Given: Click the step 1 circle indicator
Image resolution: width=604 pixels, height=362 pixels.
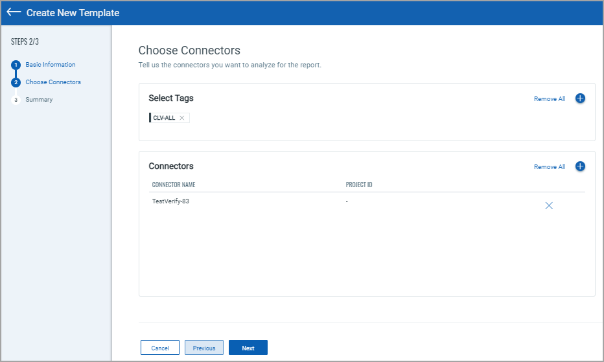Looking at the screenshot, I should [x=16, y=65].
